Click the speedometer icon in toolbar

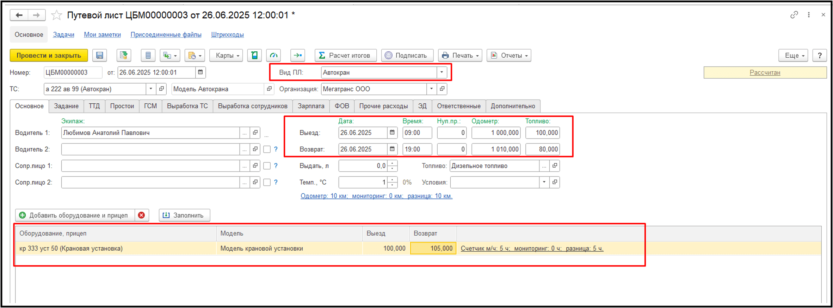273,56
